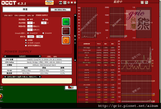Choose the DirectX9 radio option
The height and width of the screenshot is (109, 161).
coord(43,33)
